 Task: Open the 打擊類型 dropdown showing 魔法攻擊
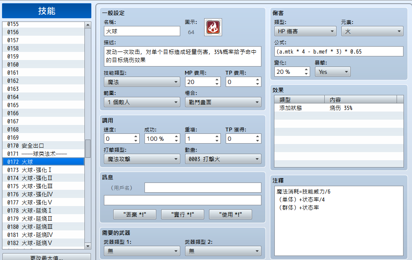[142, 159]
